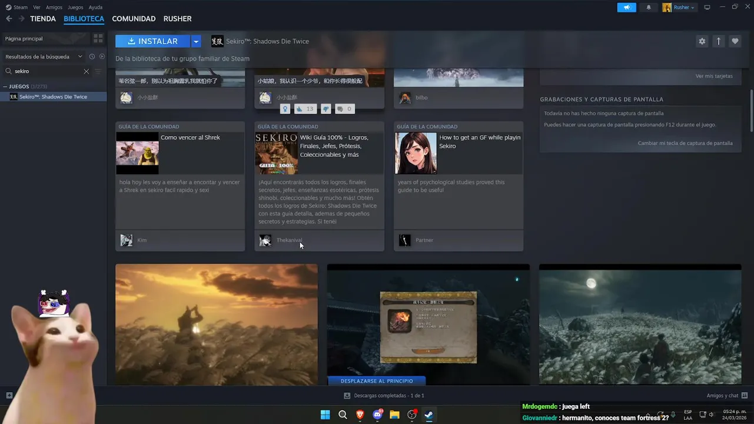Clear the sekiro search text
Viewport: 754px width, 424px height.
click(87, 71)
